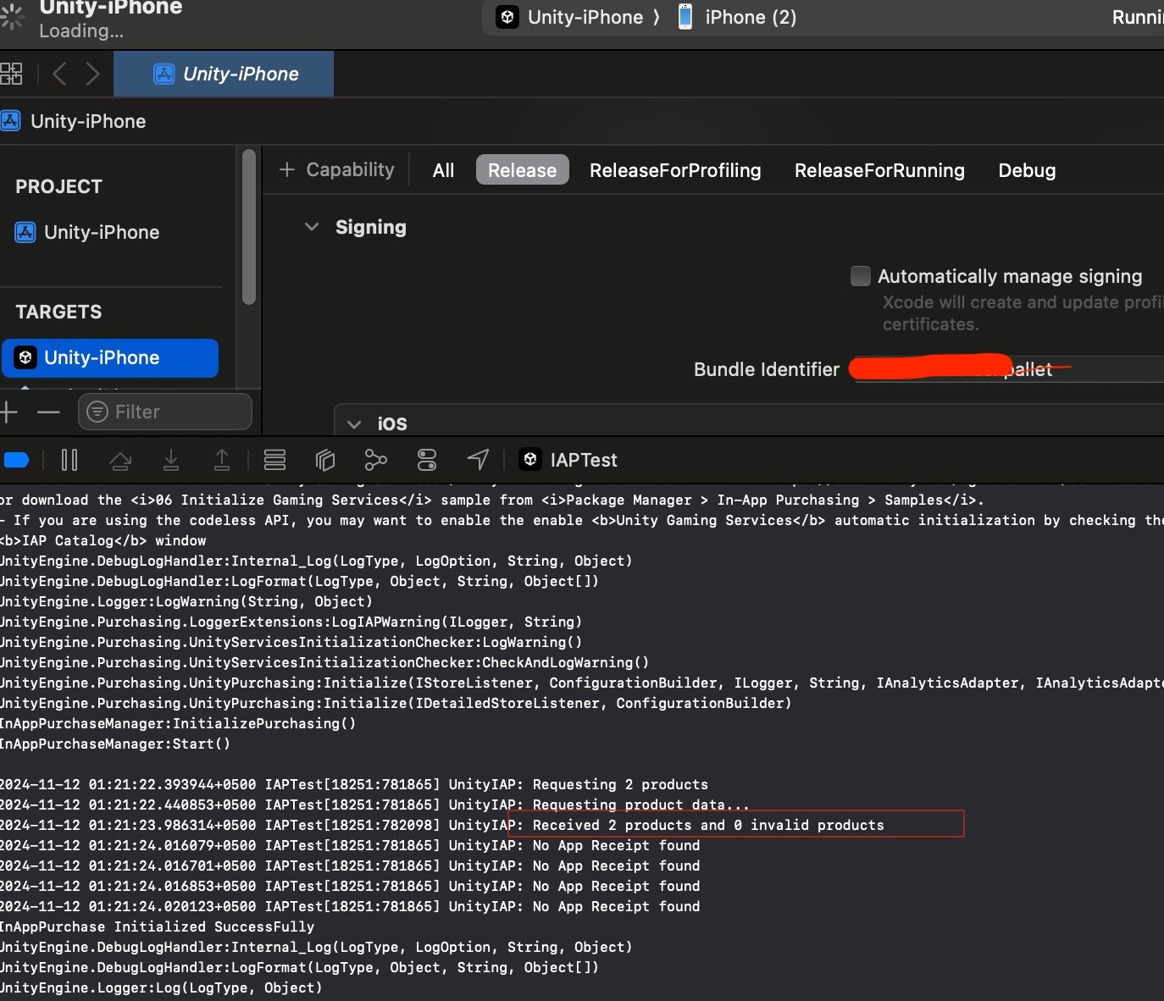Select IAPTest process in debug bar
Viewport: 1164px width, 1001px height.
pos(568,460)
